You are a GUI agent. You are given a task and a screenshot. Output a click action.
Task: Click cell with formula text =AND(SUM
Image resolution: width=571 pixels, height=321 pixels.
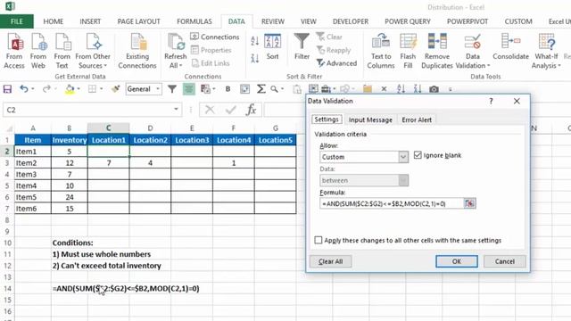126,289
